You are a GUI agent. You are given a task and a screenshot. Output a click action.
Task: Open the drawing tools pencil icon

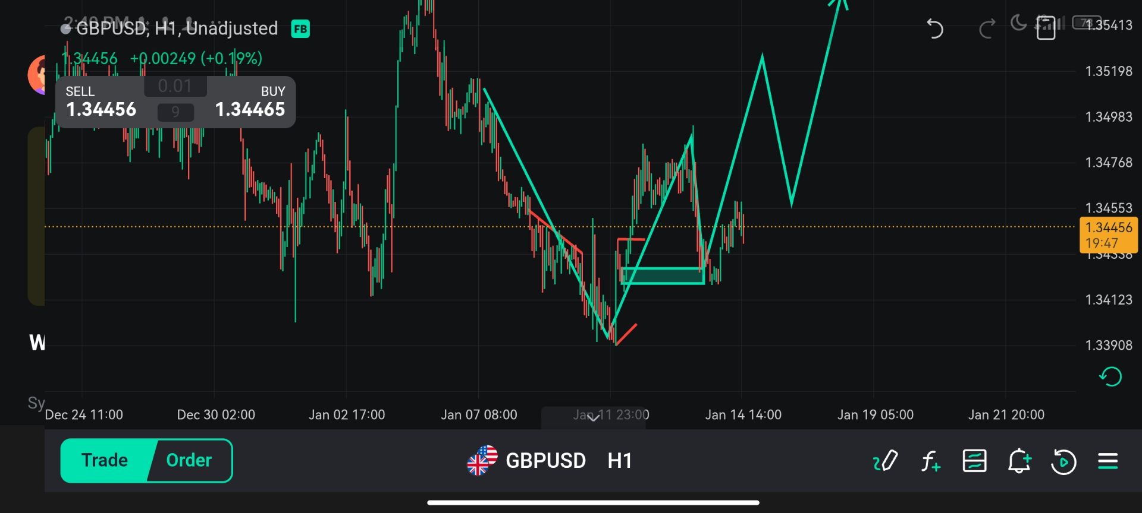click(x=885, y=461)
